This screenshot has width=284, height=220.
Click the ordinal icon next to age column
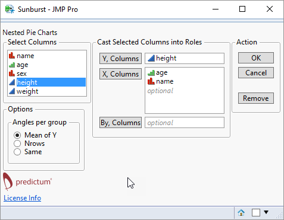pyautogui.click(x=12, y=65)
